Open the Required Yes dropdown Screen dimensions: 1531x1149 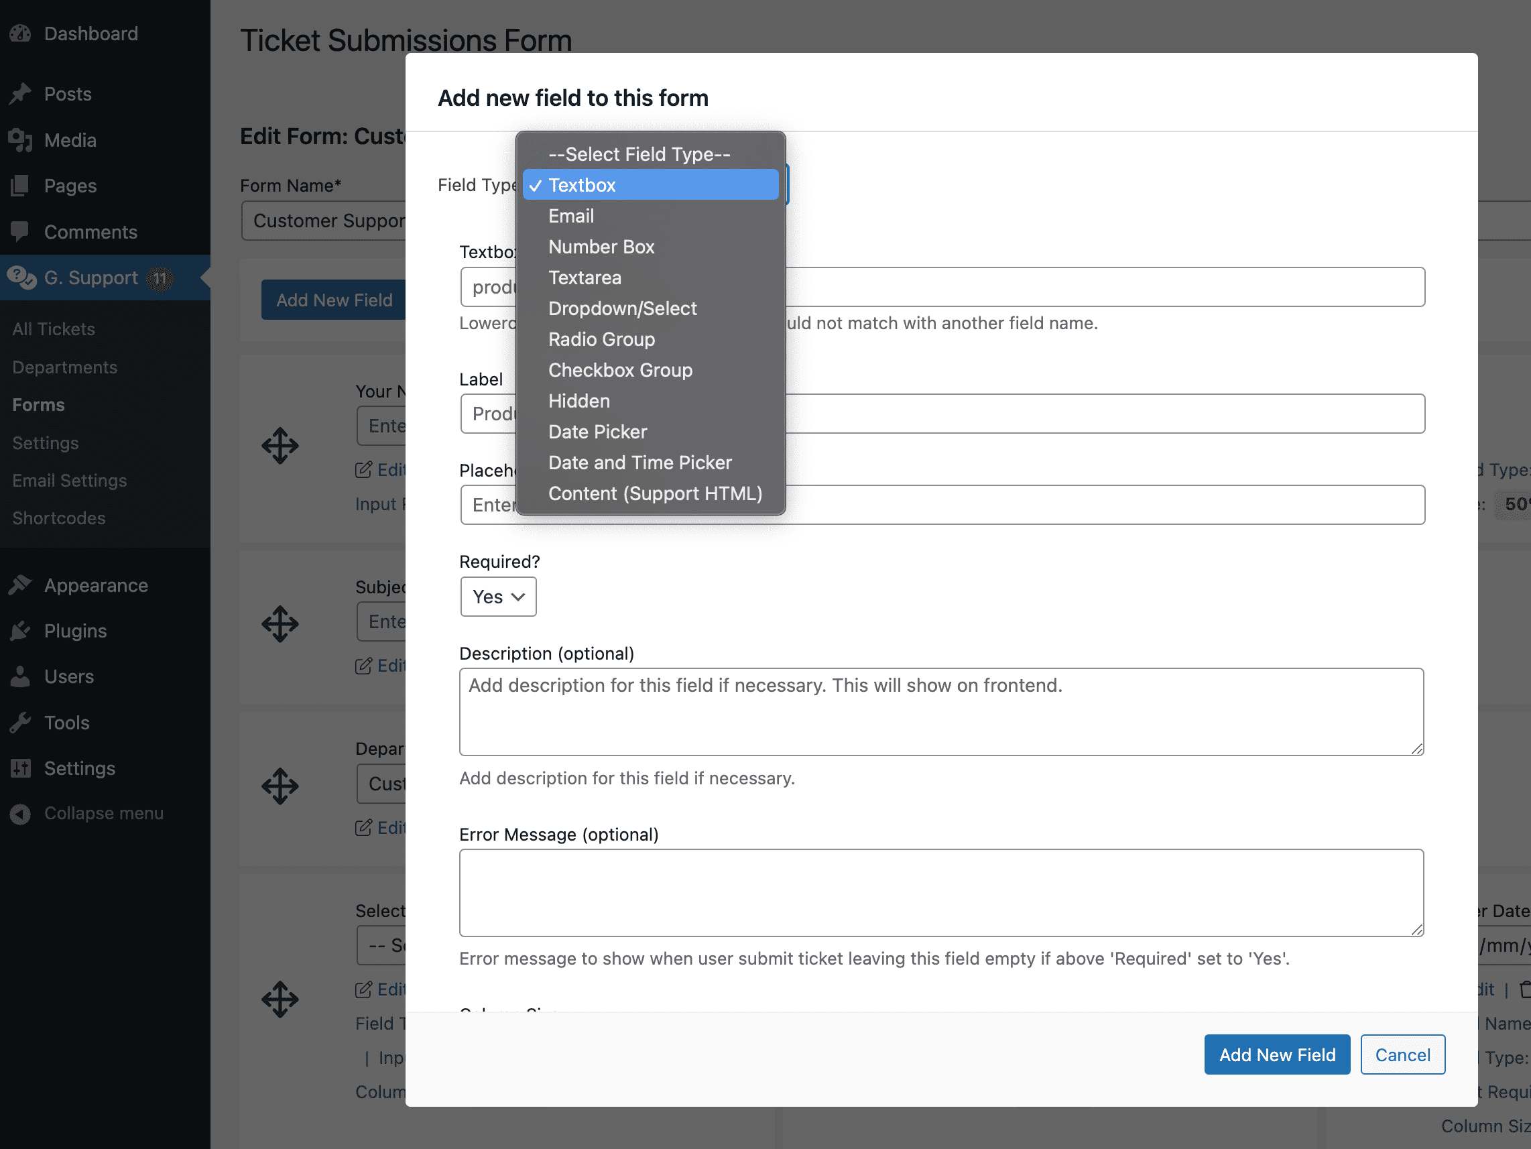coord(497,597)
